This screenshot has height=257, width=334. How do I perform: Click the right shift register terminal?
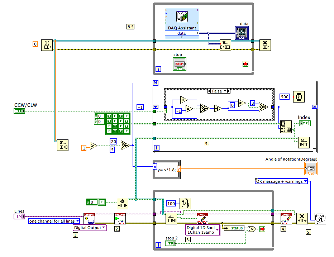[x=314, y=107]
